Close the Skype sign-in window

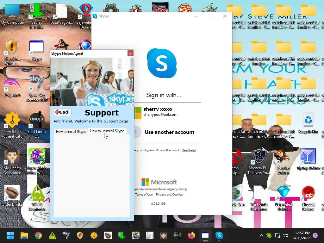pos(225,16)
